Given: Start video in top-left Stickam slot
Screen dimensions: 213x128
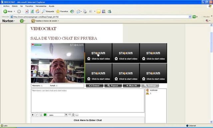Looking at the screenshot, I should click(99, 53).
